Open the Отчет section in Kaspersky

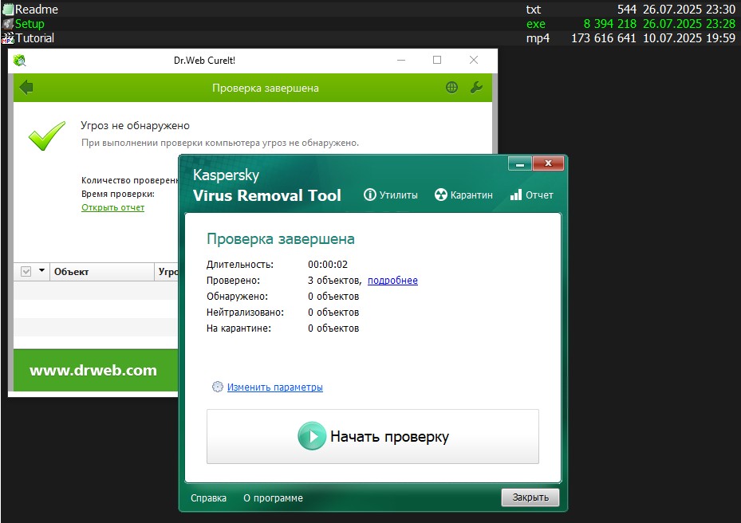coord(532,195)
